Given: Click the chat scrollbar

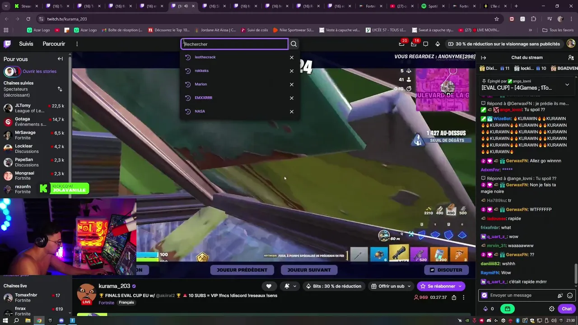Looking at the screenshot, I should click(576, 274).
